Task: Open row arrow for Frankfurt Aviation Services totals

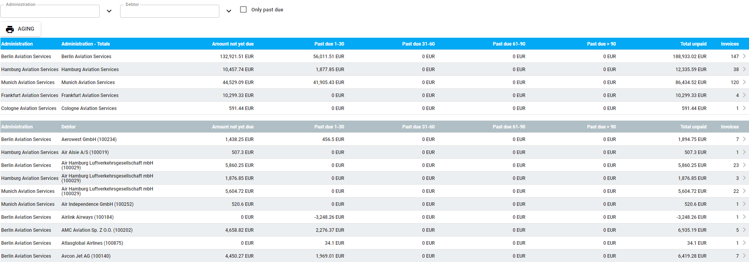Action: [x=744, y=95]
